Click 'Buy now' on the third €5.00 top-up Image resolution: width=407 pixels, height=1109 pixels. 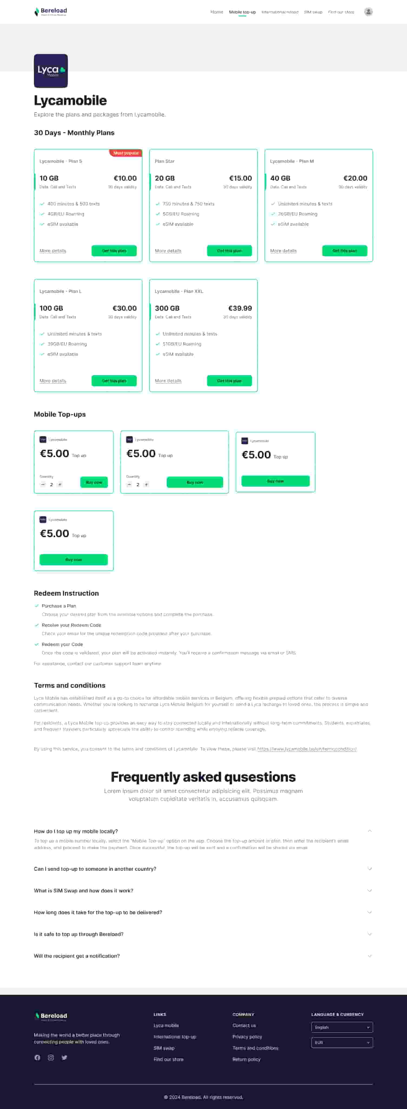tap(275, 481)
